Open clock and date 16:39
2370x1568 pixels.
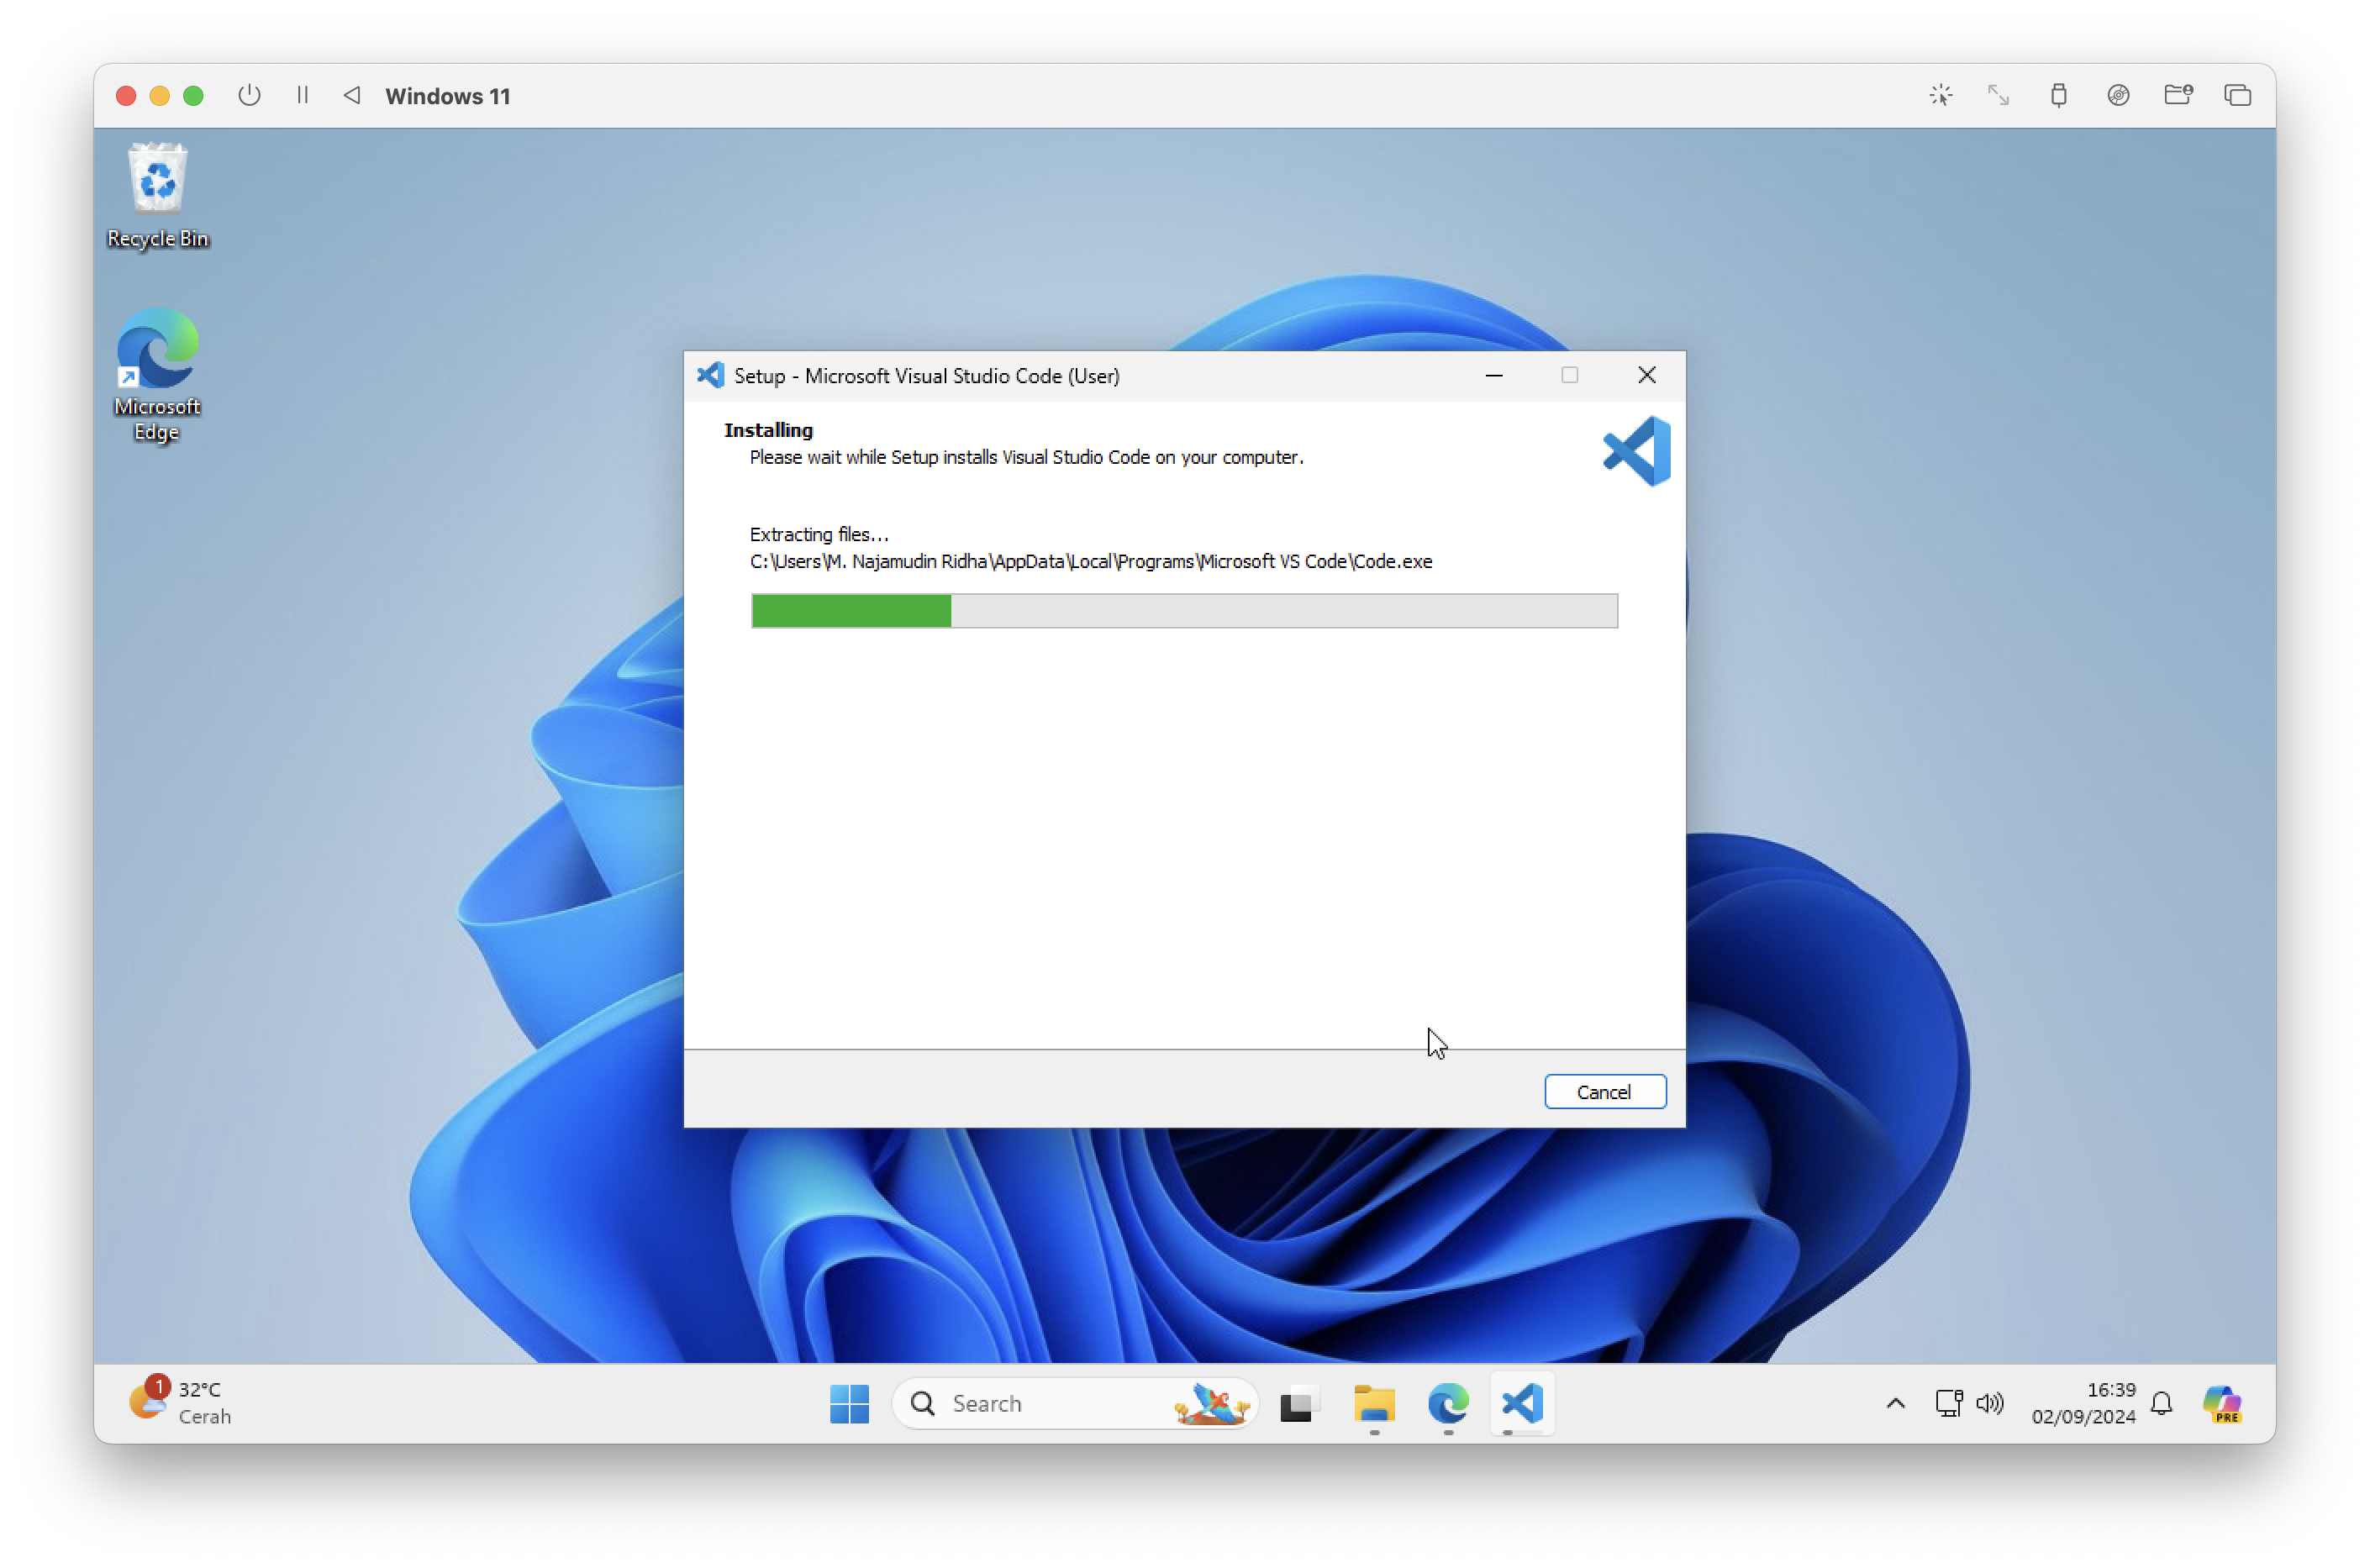pos(2083,1403)
